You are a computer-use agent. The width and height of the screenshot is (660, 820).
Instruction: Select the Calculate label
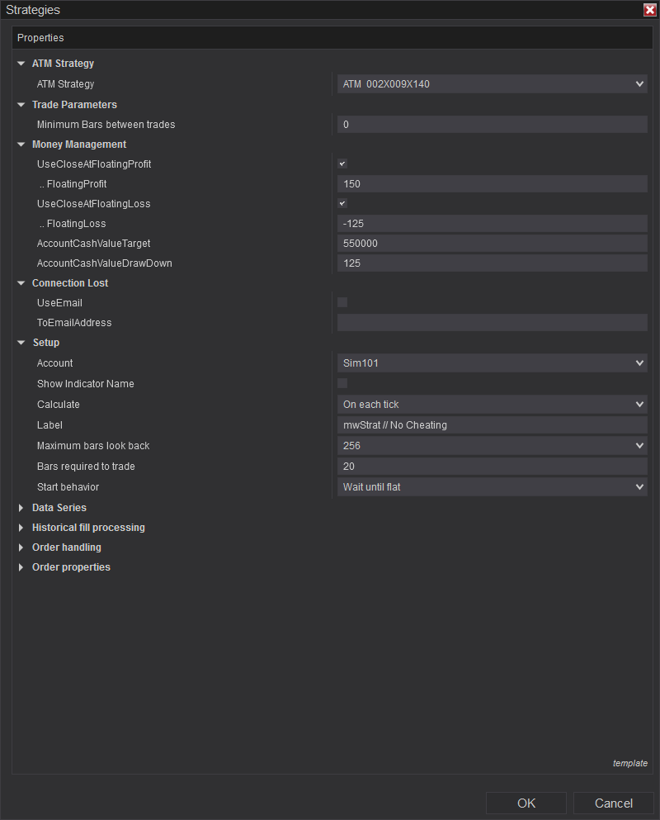[x=58, y=405]
